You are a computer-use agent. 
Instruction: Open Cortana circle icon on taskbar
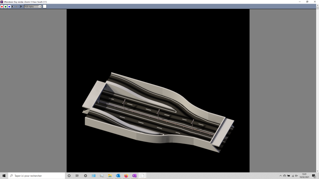pyautogui.click(x=69, y=176)
